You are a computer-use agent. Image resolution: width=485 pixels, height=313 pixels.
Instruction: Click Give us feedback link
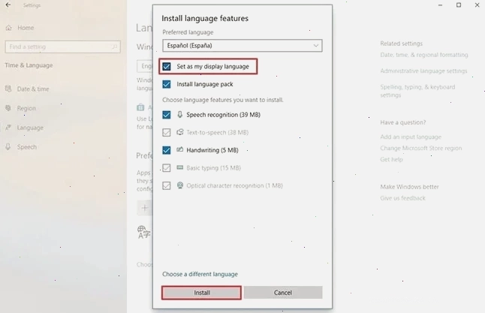point(402,198)
